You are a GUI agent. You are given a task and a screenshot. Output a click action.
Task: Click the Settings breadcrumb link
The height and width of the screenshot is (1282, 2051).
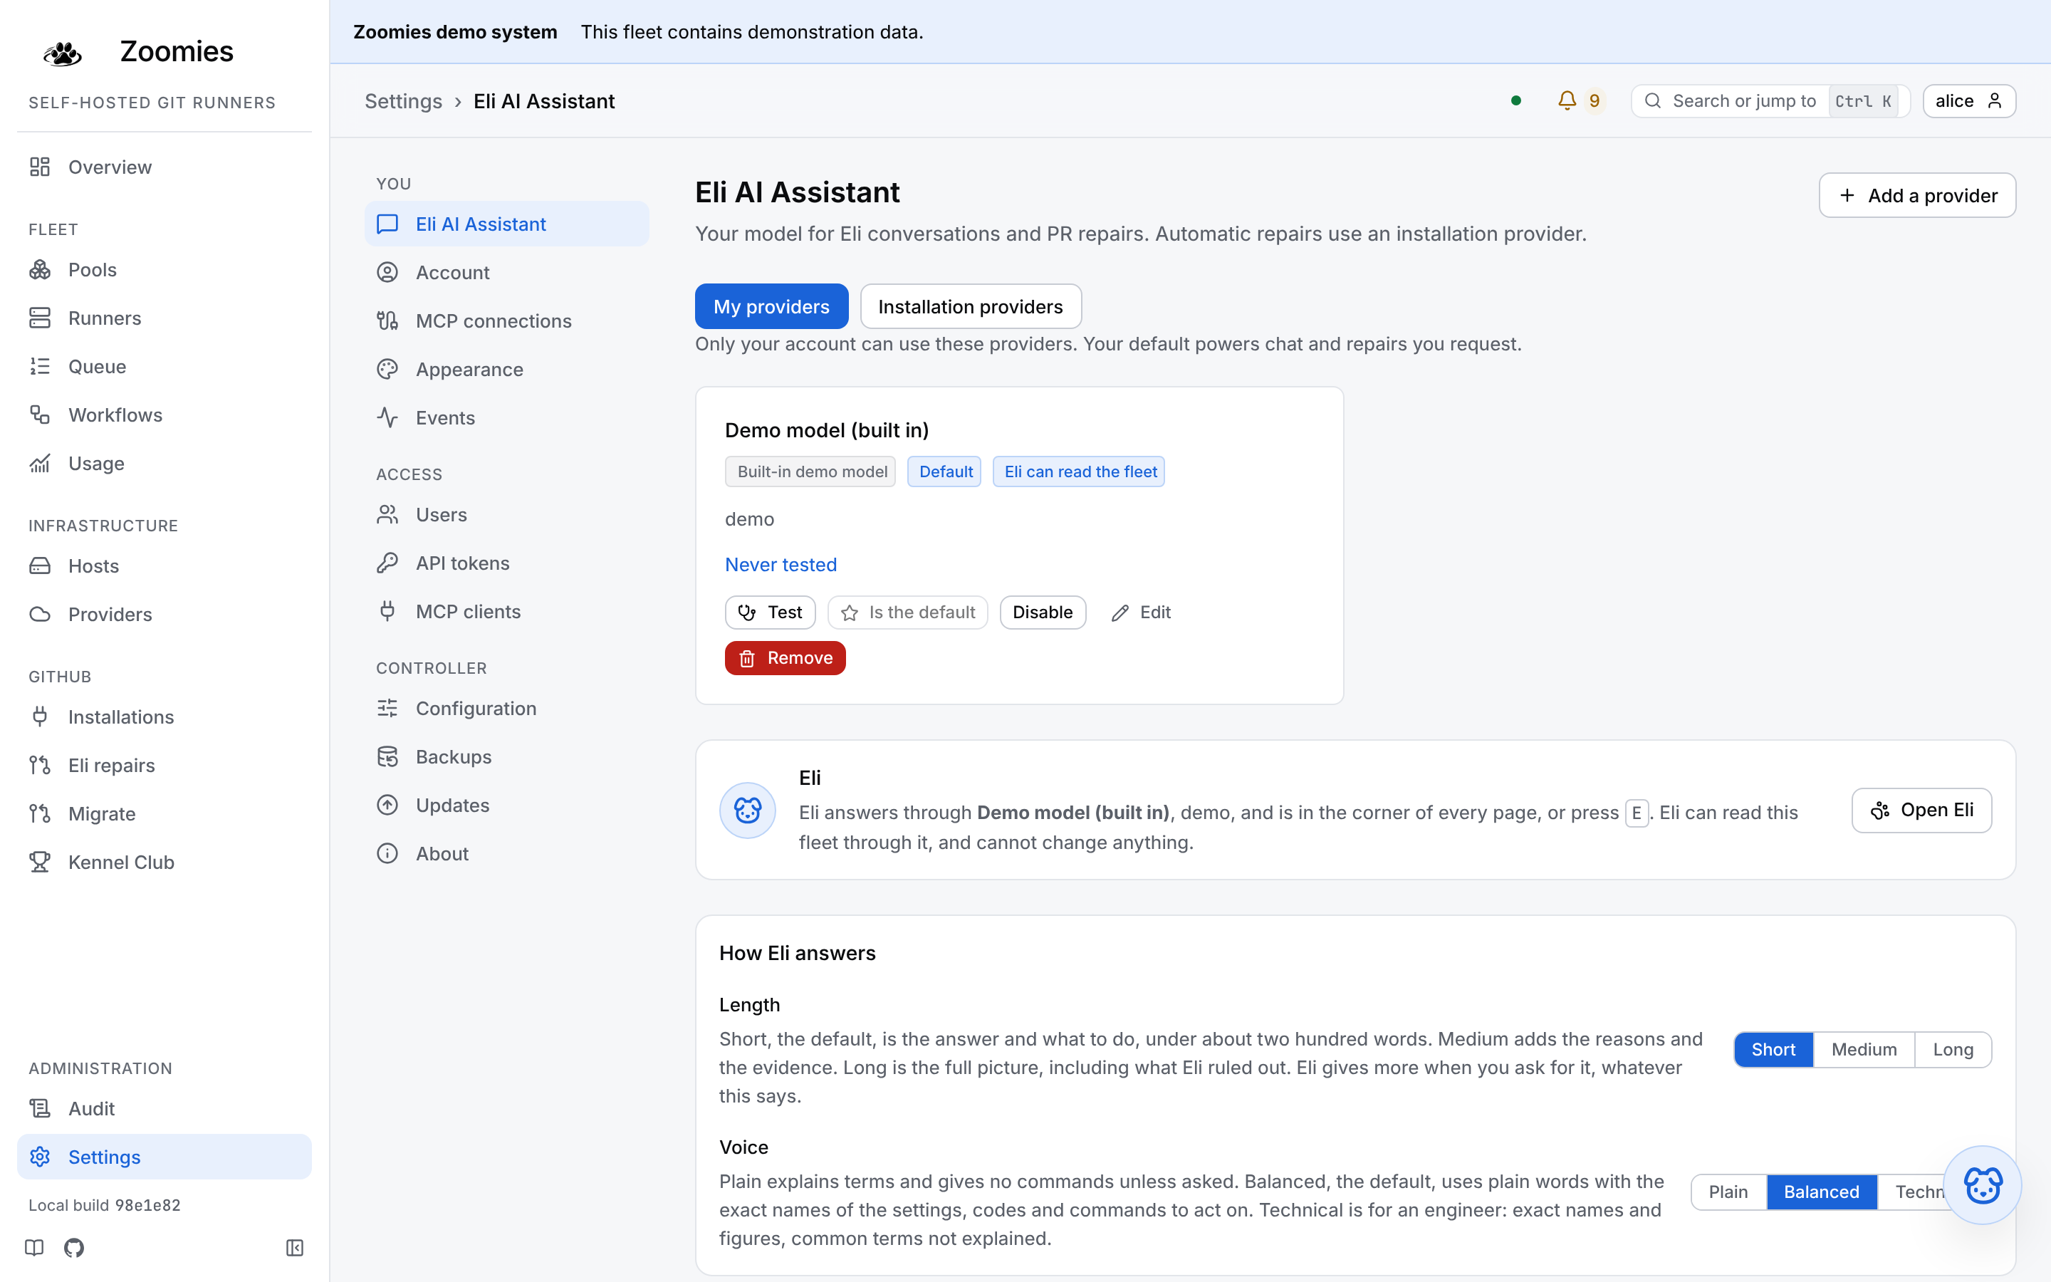point(403,101)
